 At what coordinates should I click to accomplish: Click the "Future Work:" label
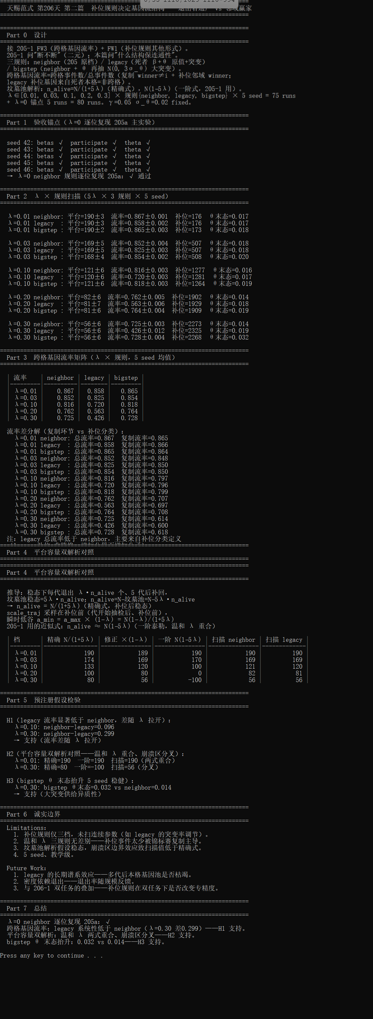[27, 868]
